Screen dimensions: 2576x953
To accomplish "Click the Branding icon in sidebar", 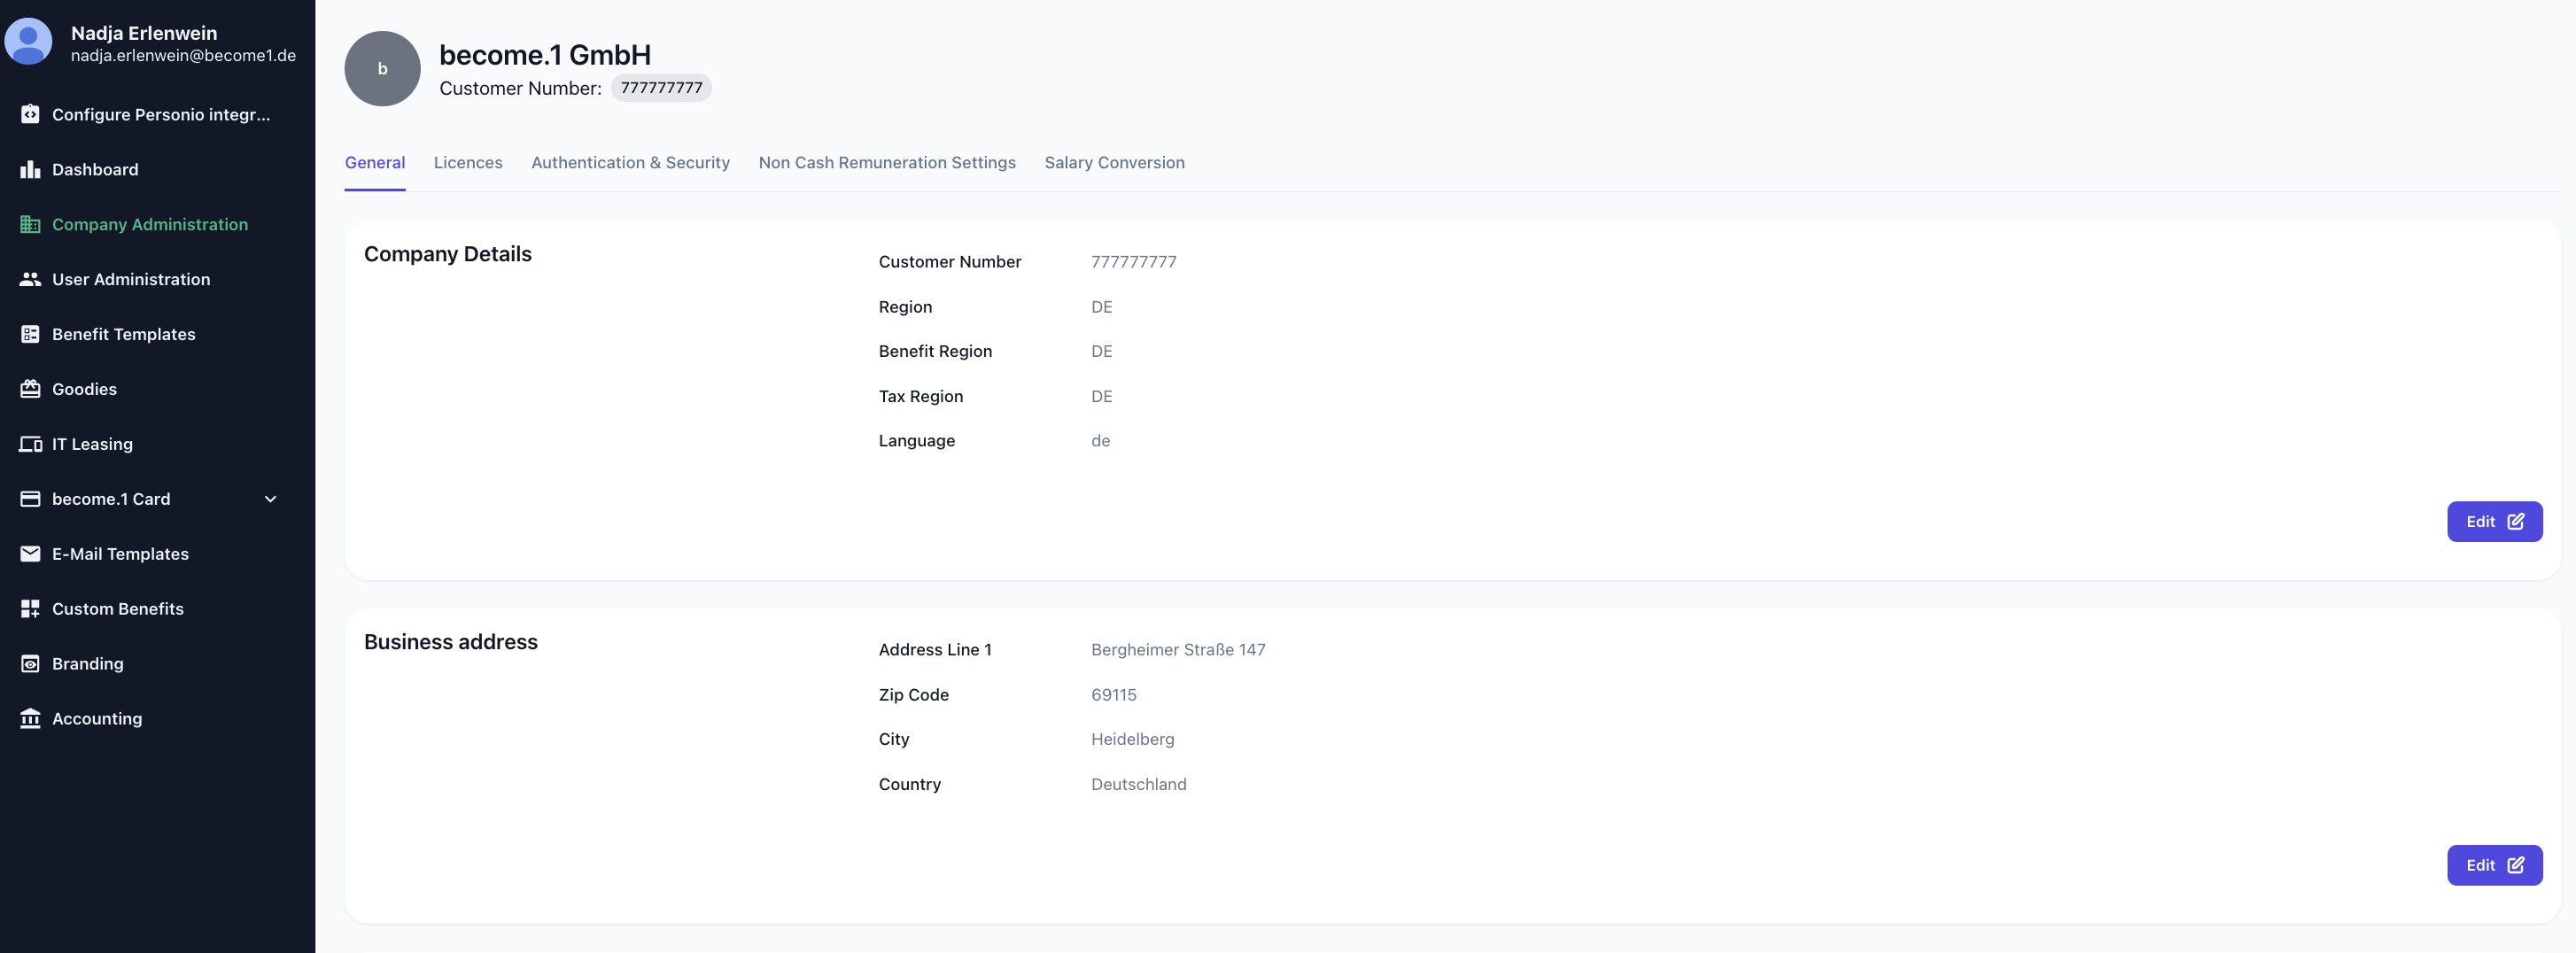I will pos(30,664).
